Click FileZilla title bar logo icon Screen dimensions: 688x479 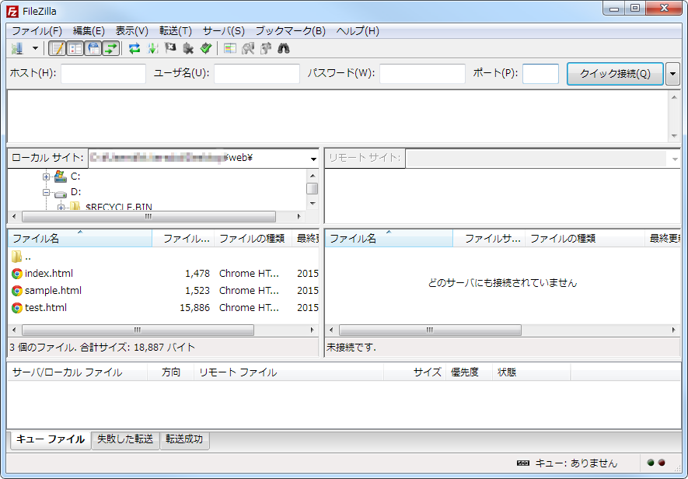click(12, 11)
